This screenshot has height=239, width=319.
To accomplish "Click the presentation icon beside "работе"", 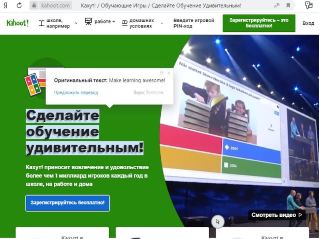I will coord(89,22).
